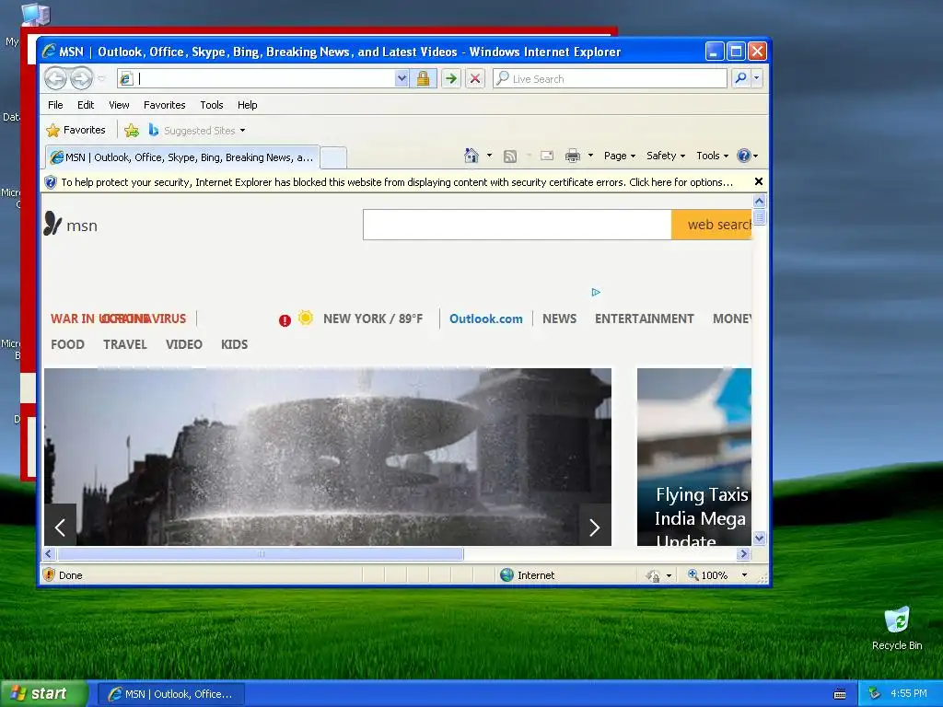Click the horizontal scrollbar right arrow
The height and width of the screenshot is (707, 943).
tap(744, 553)
